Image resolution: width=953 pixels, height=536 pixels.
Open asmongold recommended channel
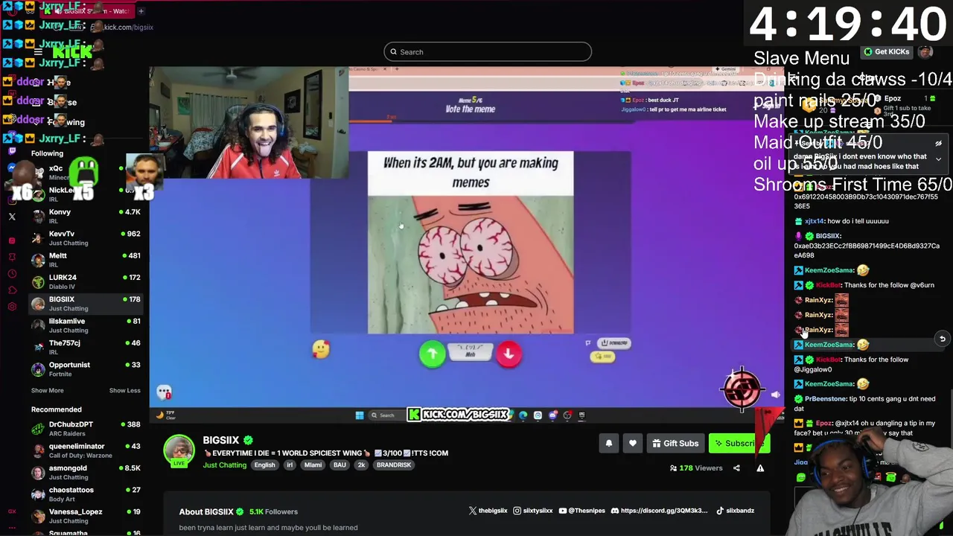coord(86,472)
